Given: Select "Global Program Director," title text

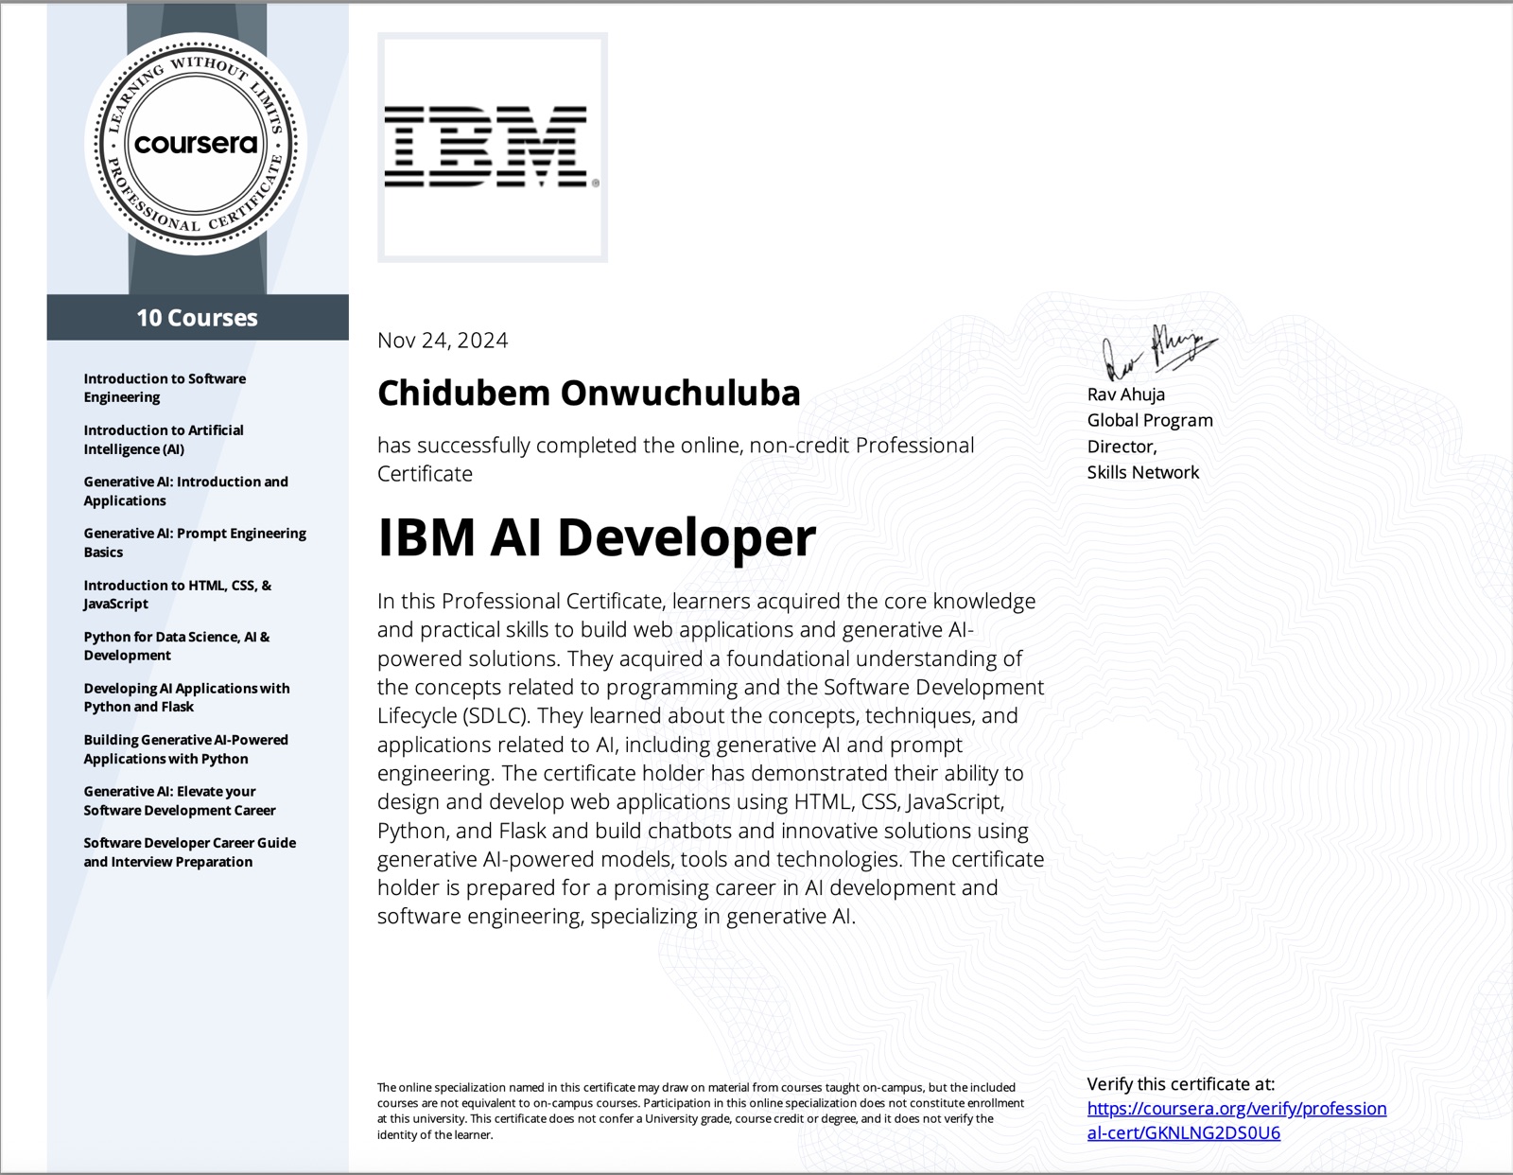Looking at the screenshot, I should pos(1150,433).
